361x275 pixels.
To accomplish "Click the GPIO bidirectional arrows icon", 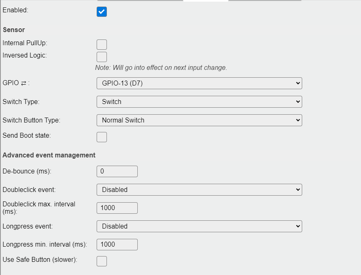I will (23, 83).
